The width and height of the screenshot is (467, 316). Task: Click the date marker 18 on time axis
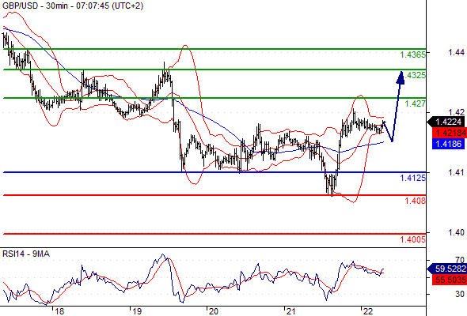[x=59, y=311]
